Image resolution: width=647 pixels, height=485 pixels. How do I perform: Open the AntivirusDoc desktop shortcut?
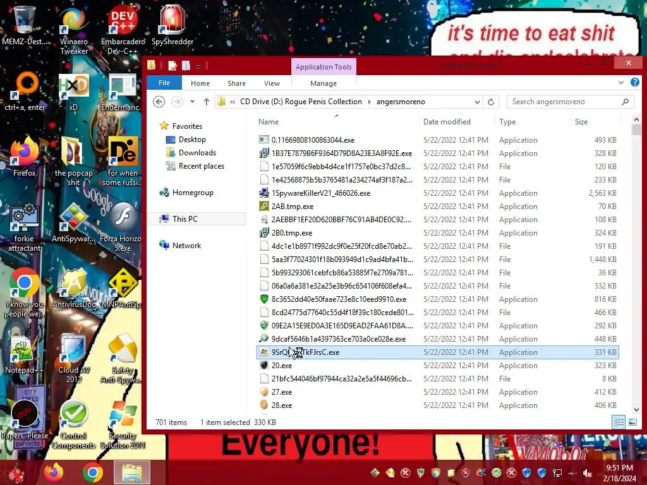tap(73, 288)
